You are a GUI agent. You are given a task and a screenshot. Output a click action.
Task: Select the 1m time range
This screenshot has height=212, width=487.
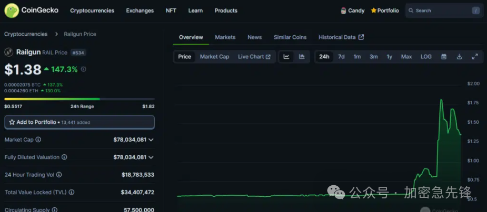coord(357,57)
